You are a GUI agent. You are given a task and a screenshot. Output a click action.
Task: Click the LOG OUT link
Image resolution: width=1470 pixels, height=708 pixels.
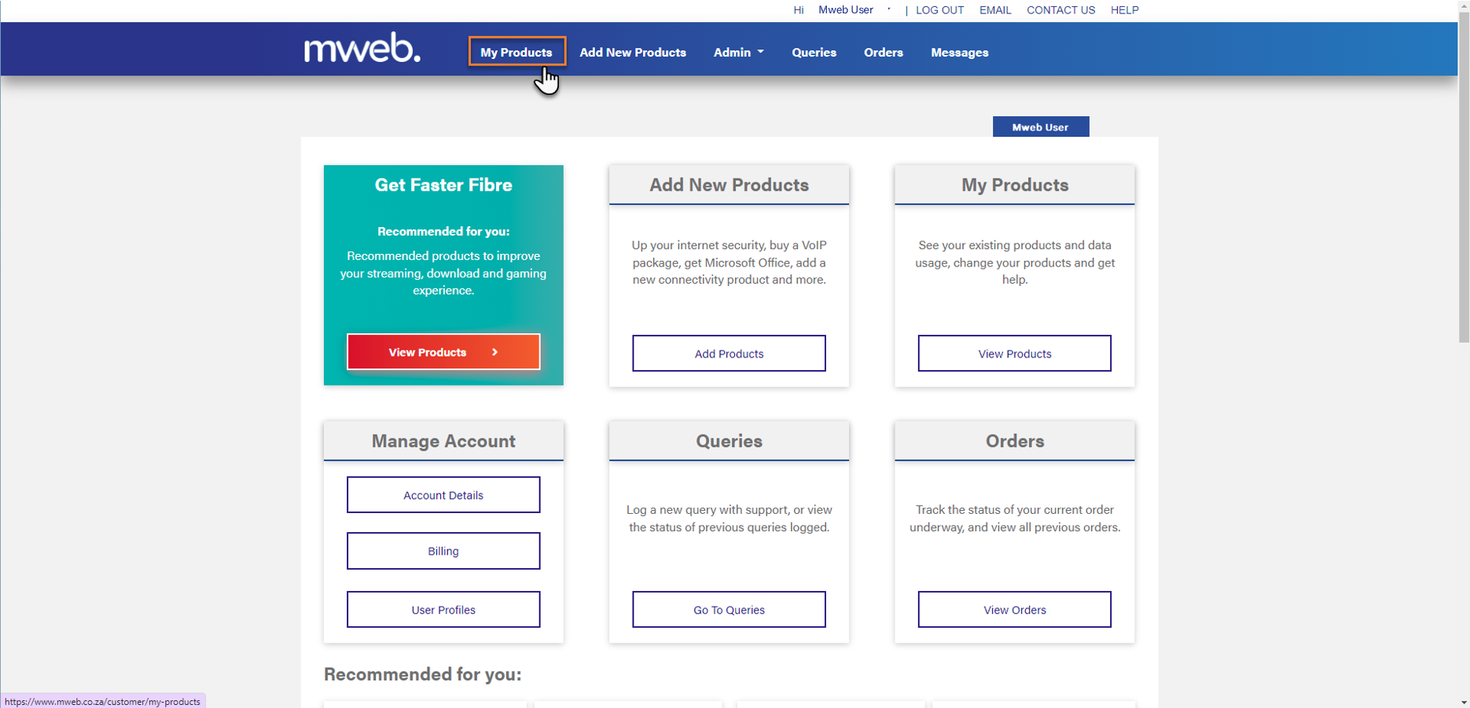click(939, 10)
